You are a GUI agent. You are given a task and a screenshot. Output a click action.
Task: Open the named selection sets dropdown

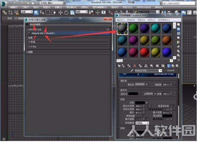click(149, 12)
